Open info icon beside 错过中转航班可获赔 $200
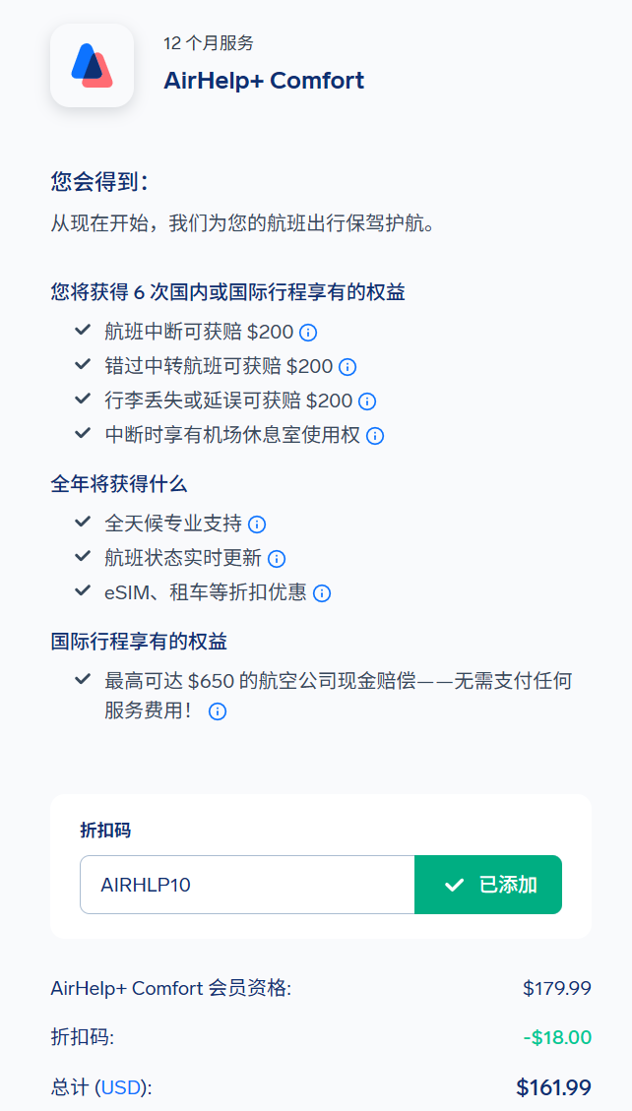The height and width of the screenshot is (1111, 632). coord(348,366)
